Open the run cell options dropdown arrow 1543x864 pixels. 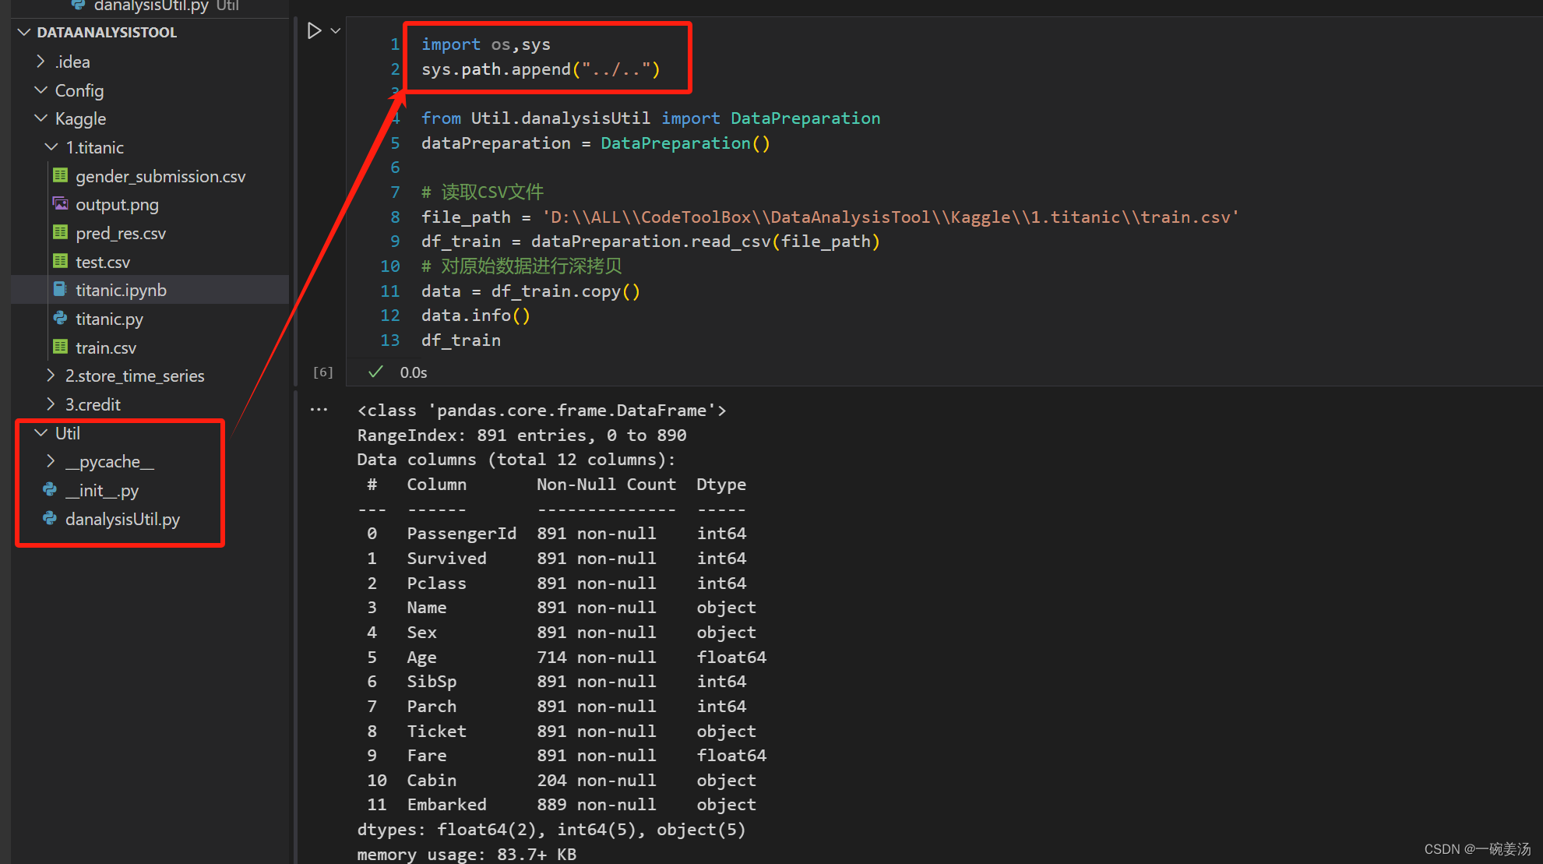pos(336,31)
